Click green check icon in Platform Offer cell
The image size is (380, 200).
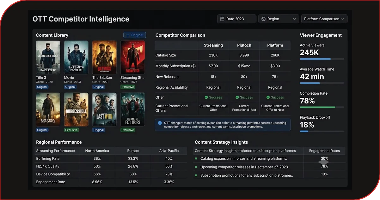[268, 97]
